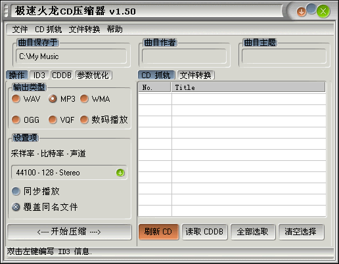The image size is (339, 264).
Task: Select the OGG output type
Action: (26, 120)
